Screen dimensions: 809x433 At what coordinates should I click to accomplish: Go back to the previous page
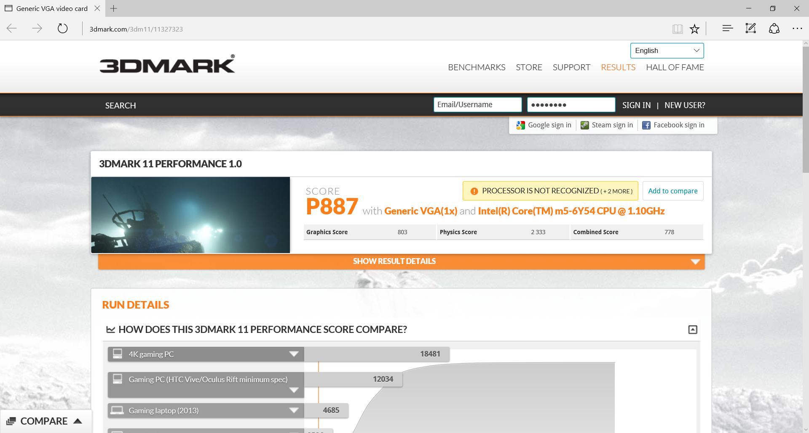coord(12,29)
